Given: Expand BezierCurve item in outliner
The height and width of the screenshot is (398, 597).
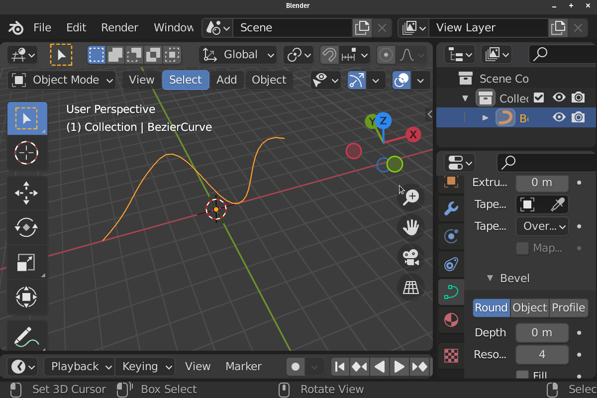Looking at the screenshot, I should [486, 118].
